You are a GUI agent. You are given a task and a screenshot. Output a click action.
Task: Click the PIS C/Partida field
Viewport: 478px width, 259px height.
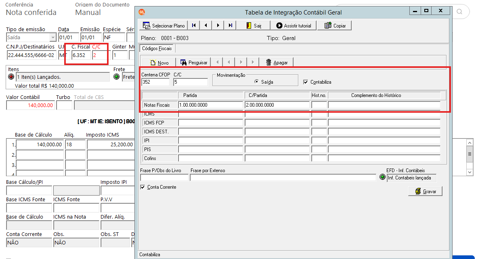(x=277, y=150)
